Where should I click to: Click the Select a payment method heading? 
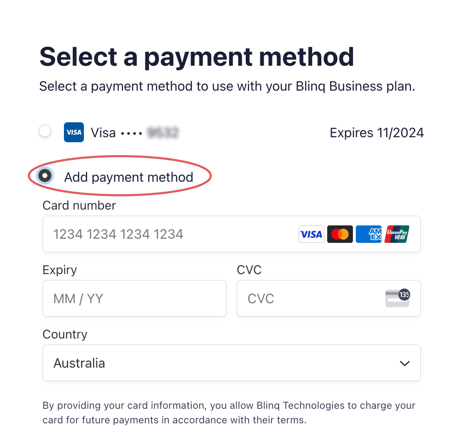[x=197, y=57]
